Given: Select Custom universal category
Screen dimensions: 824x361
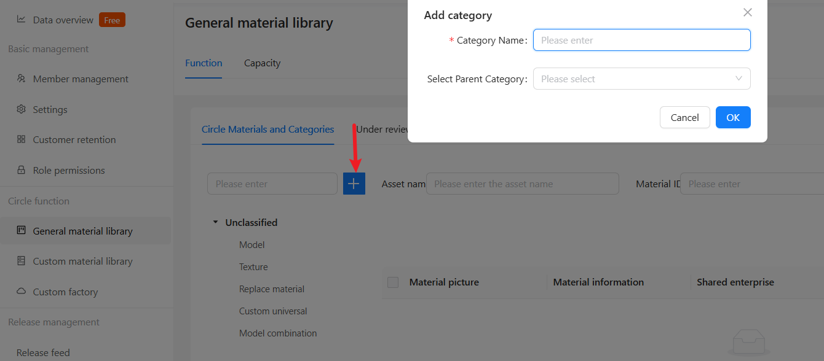Looking at the screenshot, I should pos(273,311).
